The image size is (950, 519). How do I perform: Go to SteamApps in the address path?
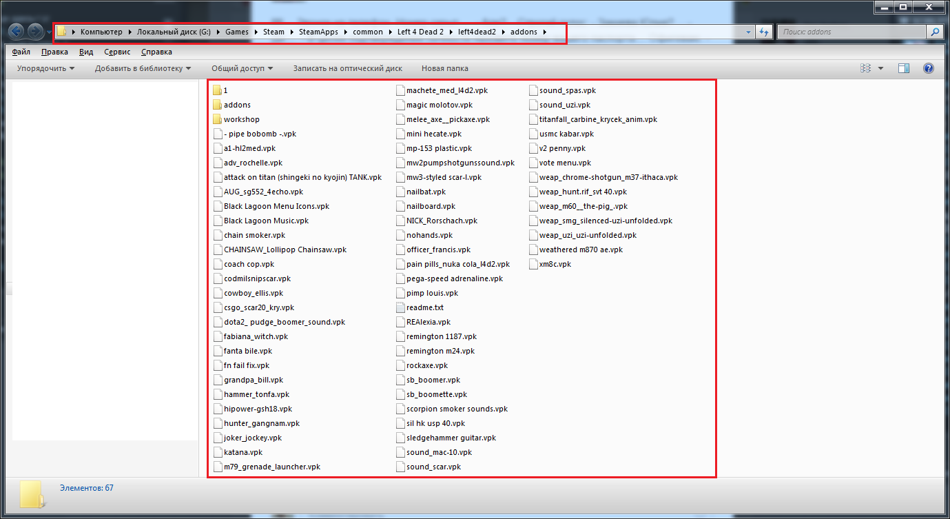point(318,32)
